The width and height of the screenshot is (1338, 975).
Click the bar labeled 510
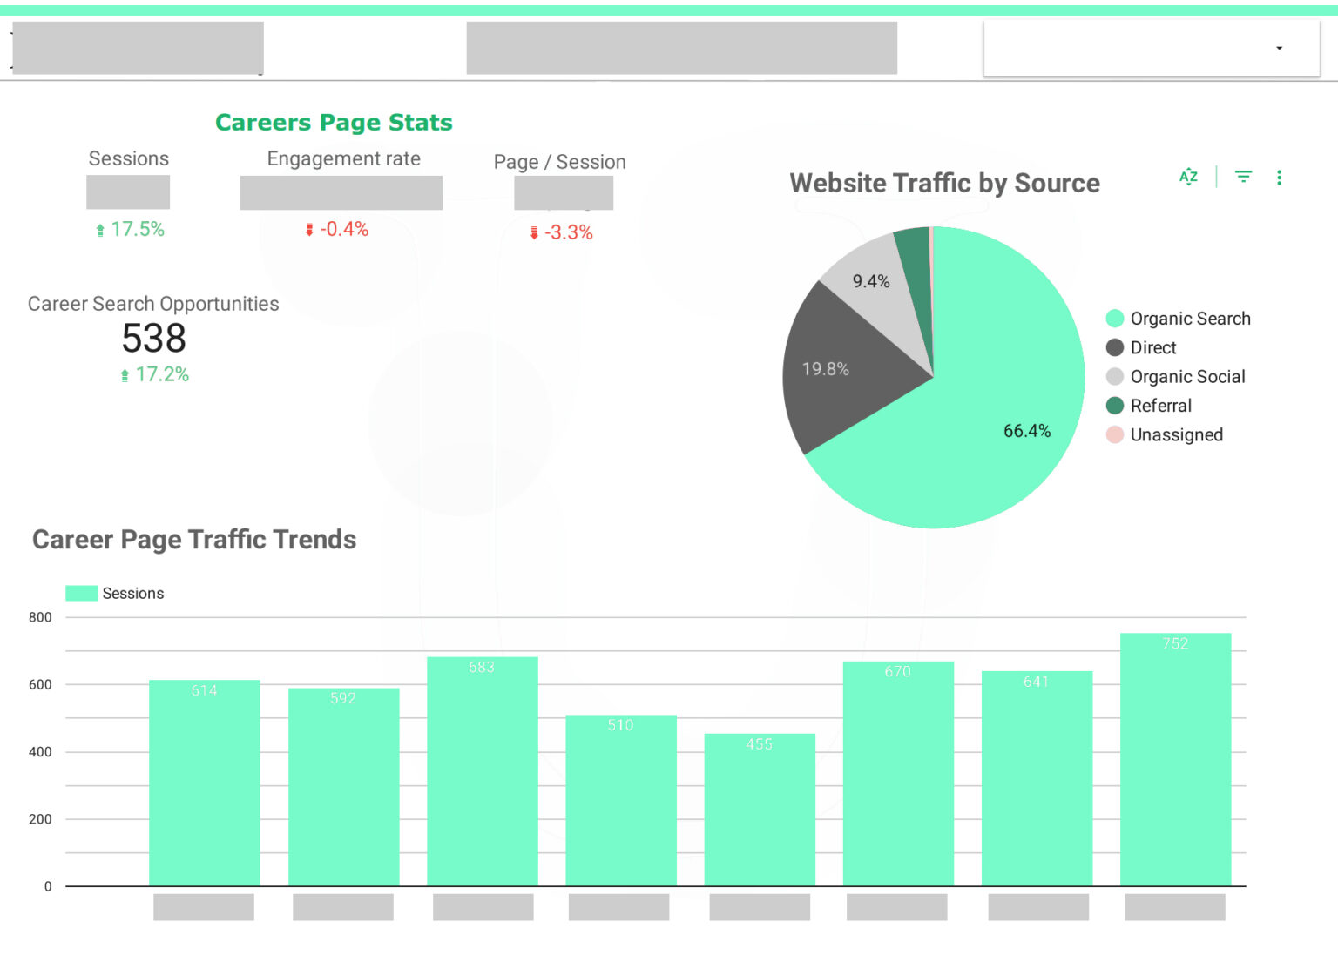coord(621,801)
